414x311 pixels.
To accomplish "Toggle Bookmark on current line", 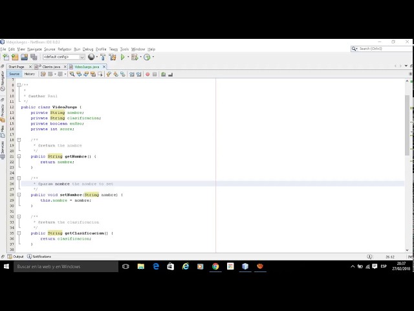I will (123, 75).
